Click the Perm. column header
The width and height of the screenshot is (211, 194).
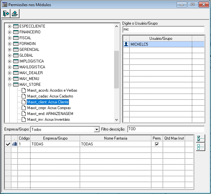pos(157,138)
